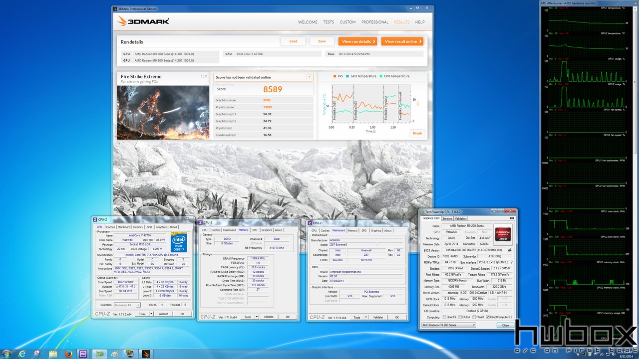639x359 pixels.
Task: Open Caches tab in CPU-Z CPU window
Action: tap(110, 227)
